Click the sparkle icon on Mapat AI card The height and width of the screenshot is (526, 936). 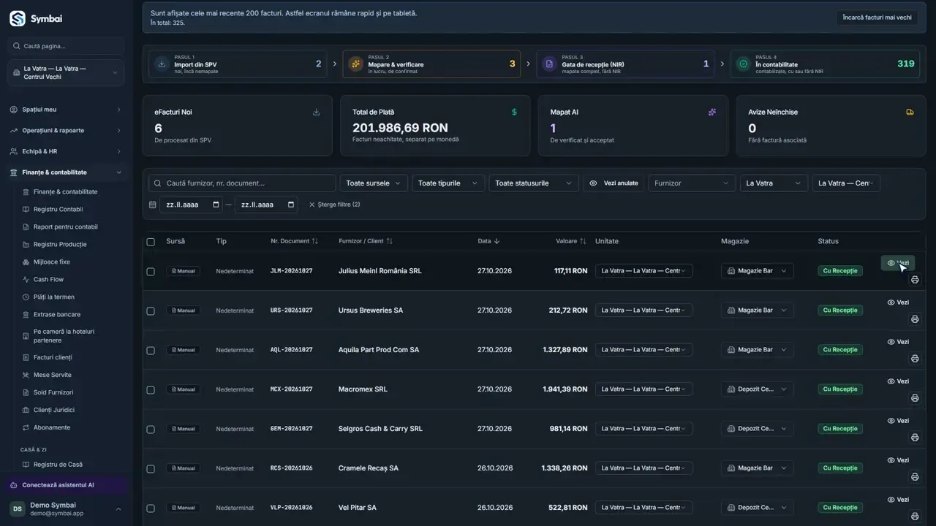click(x=712, y=113)
